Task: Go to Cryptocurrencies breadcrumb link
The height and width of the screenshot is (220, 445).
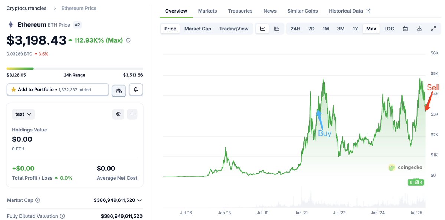Action: 27,8
